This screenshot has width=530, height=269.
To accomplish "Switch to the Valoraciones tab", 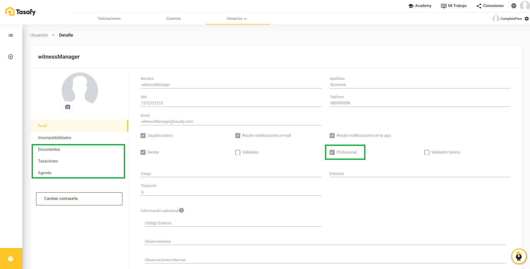I will [x=109, y=19].
